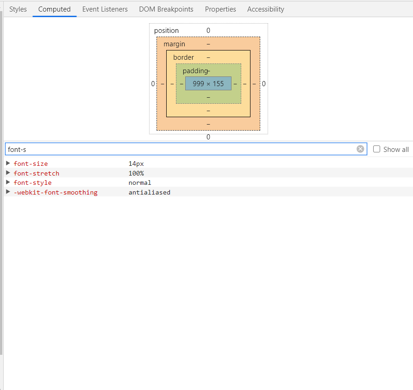Image resolution: width=413 pixels, height=390 pixels.
Task: Open the Event Listeners tab
Action: (105, 9)
